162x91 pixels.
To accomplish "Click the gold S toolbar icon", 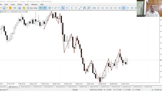I will click(x=10, y=8).
